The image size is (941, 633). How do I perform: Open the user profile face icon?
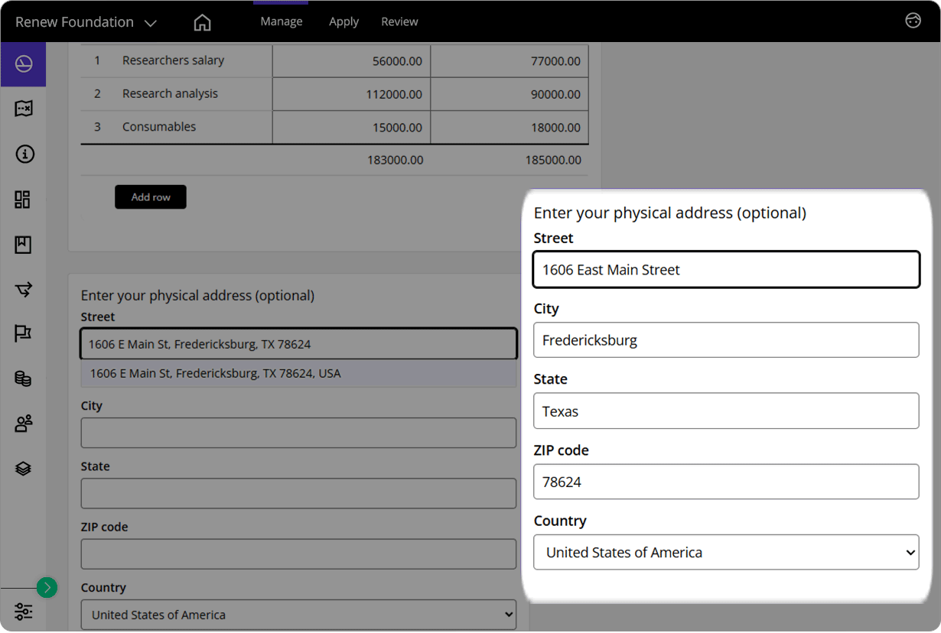913,21
